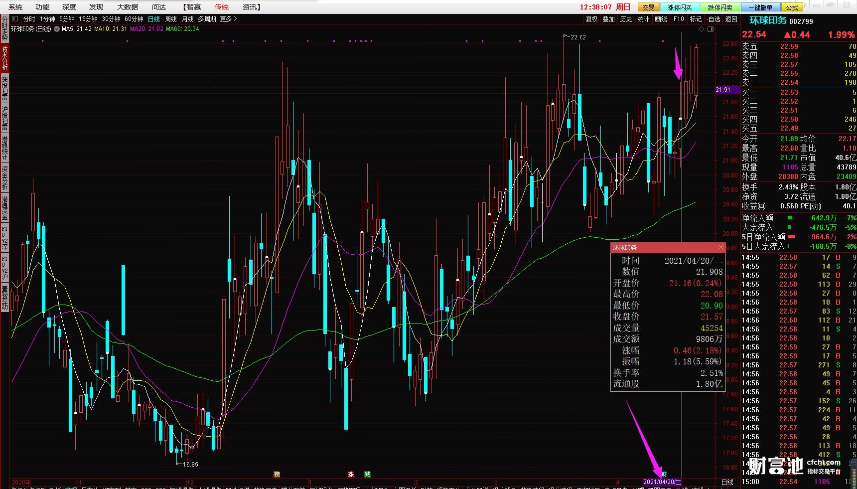This screenshot has height=489, width=857.
Task: Select the 1分钟 chart period
Action: pos(47,19)
